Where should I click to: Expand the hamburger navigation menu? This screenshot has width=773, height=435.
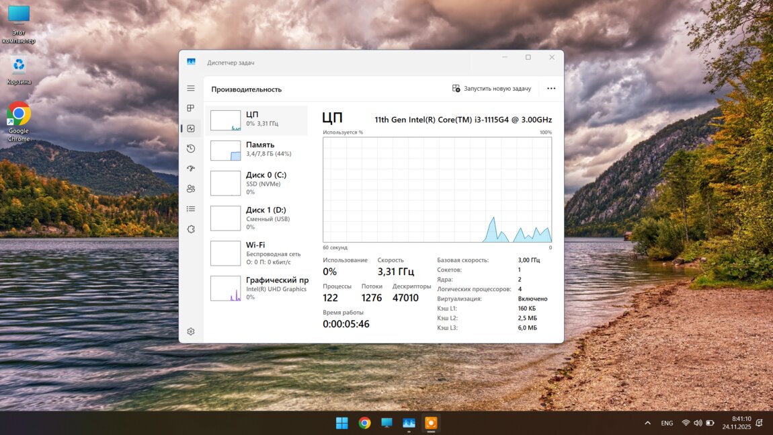coord(191,88)
